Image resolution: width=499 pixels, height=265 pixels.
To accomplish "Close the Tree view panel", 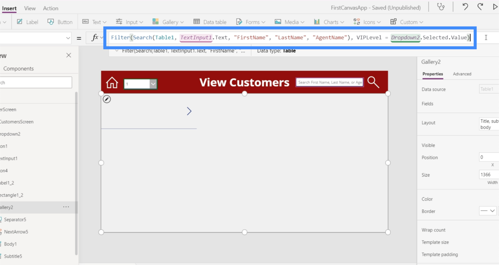I will [69, 55].
